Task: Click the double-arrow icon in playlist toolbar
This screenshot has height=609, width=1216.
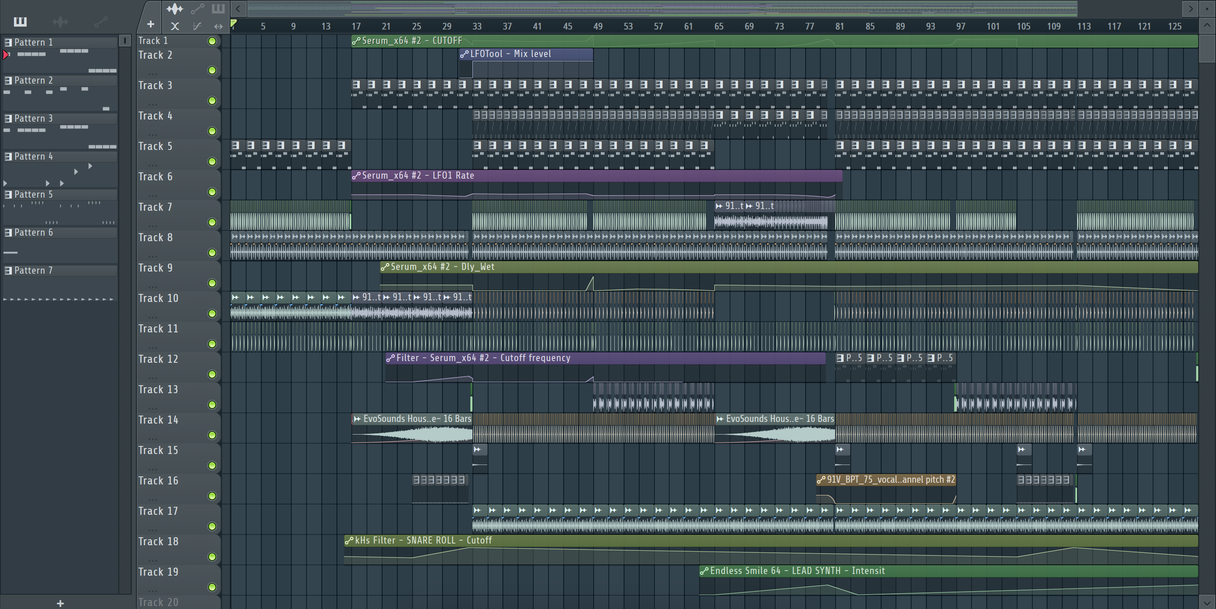Action: pyautogui.click(x=218, y=27)
